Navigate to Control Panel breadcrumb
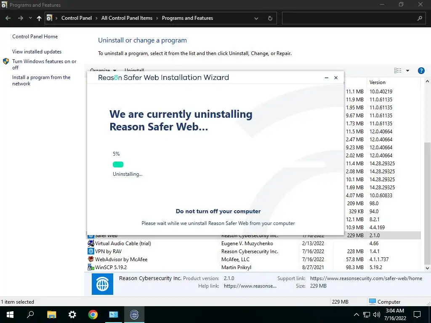The width and height of the screenshot is (431, 323). [x=77, y=18]
